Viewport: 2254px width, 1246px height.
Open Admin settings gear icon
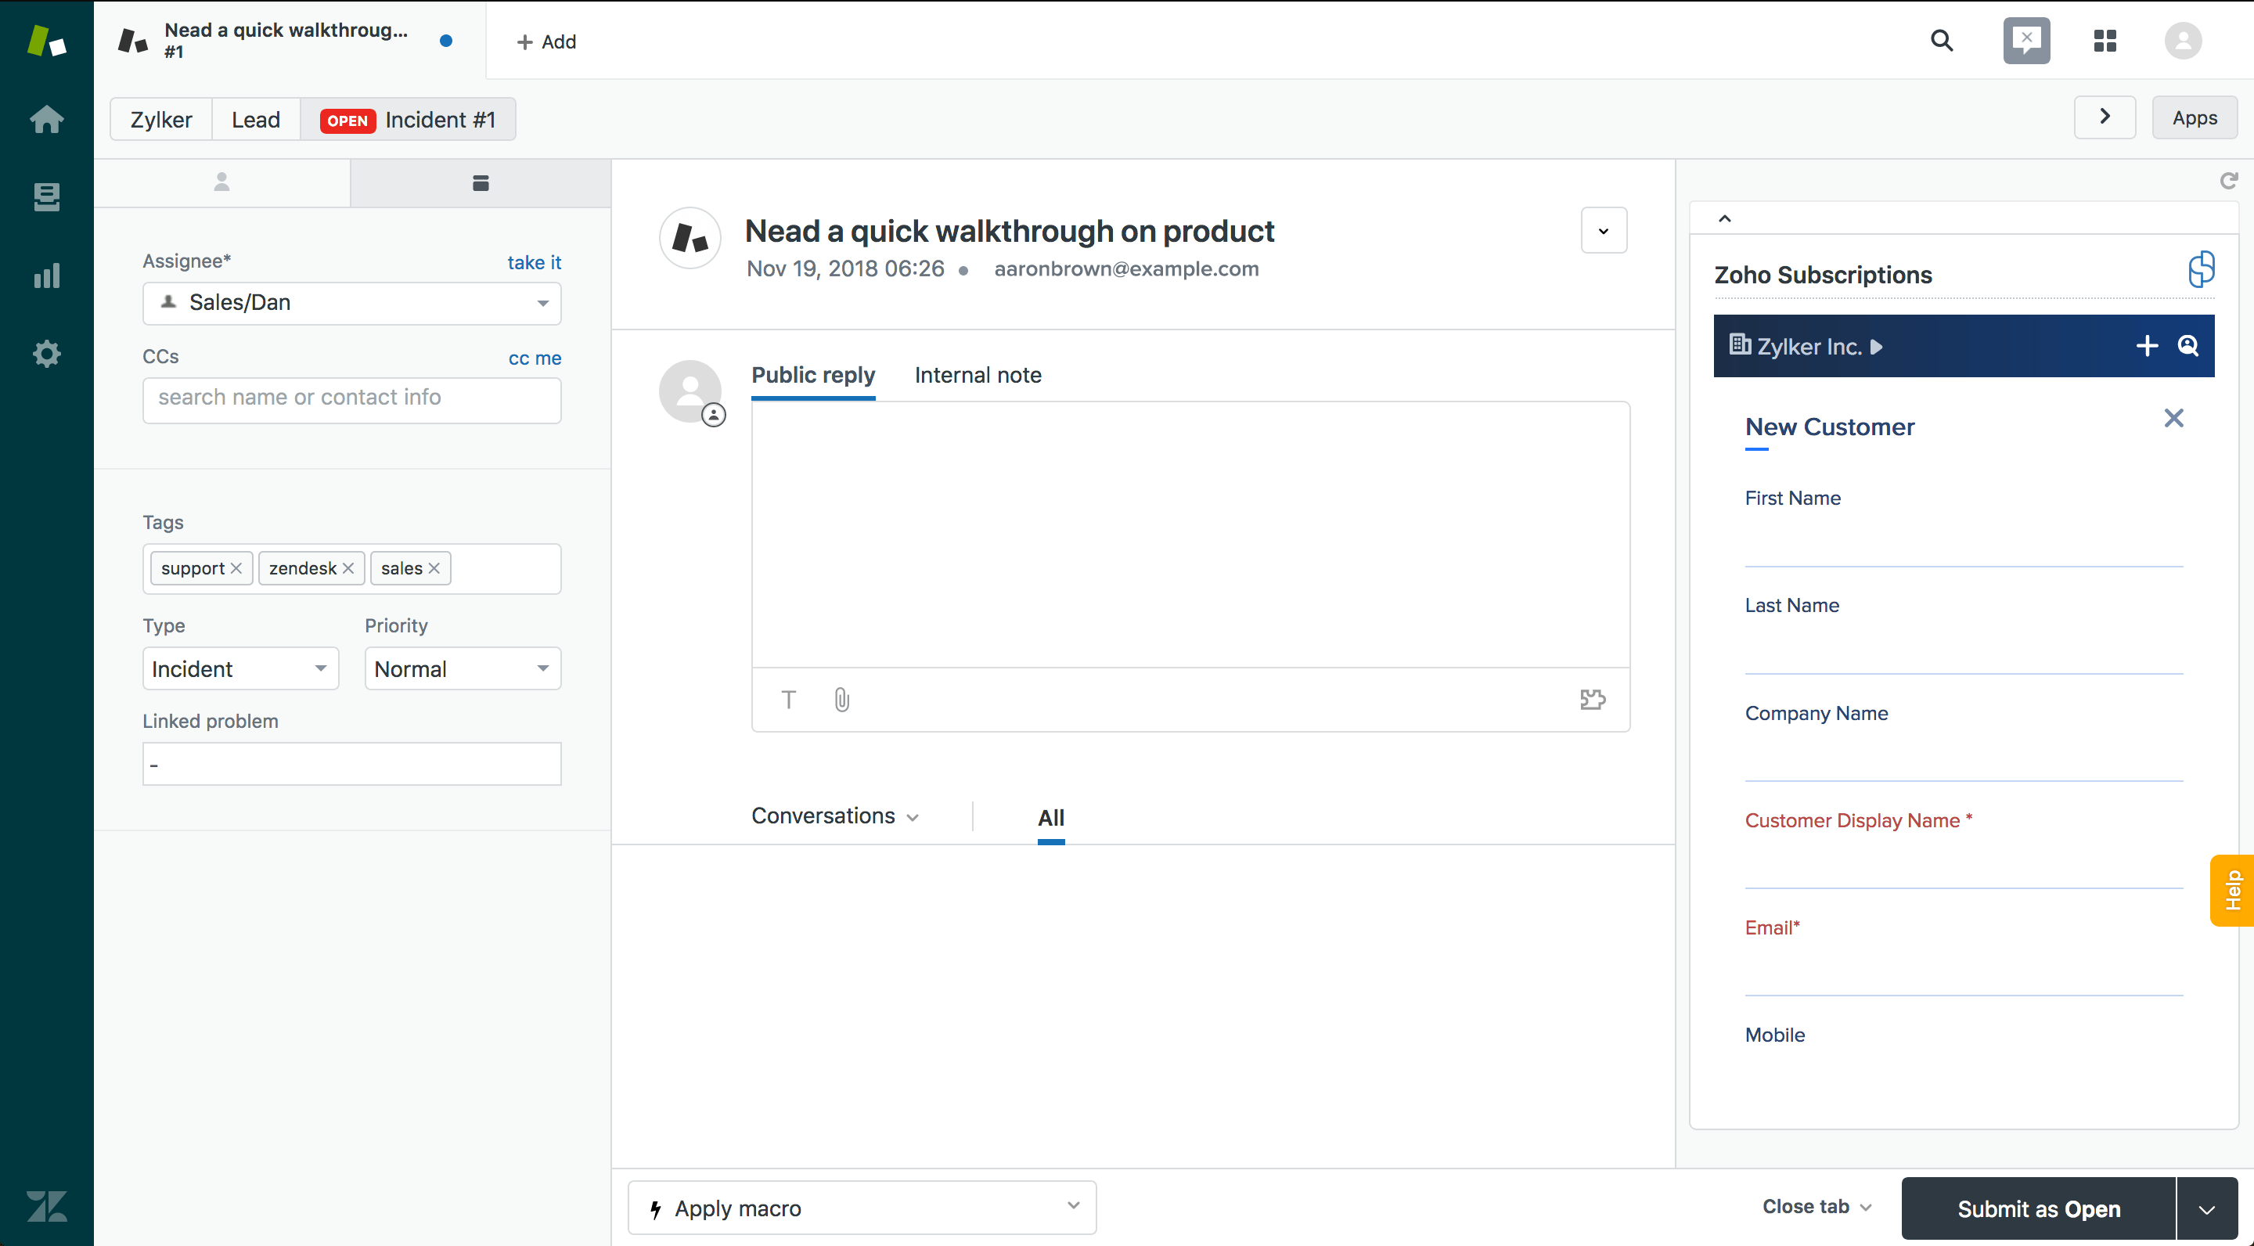pos(46,354)
